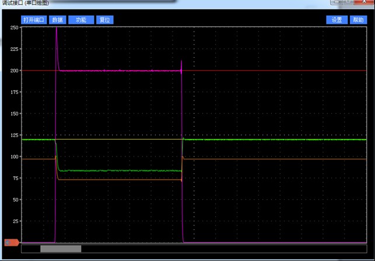Click the 打开端口 open-port button
Screen dimensions: 375x261
click(34, 20)
